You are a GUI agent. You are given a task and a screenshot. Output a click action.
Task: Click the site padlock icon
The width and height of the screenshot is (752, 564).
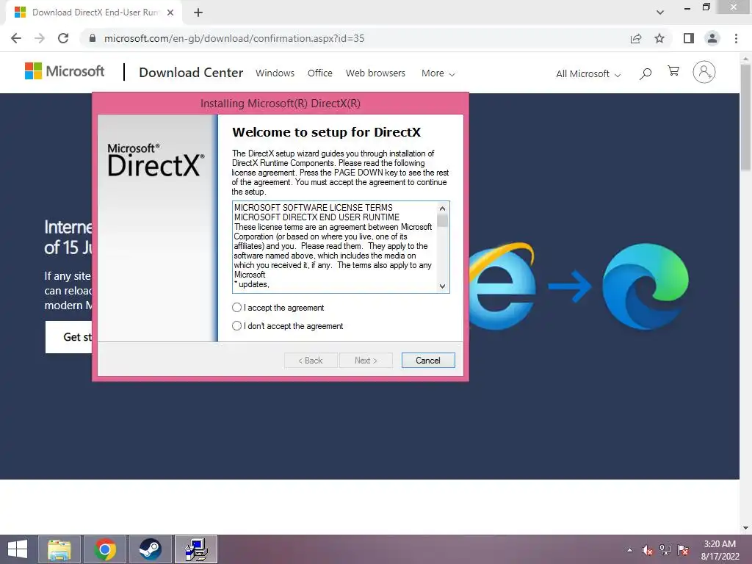[x=93, y=38]
